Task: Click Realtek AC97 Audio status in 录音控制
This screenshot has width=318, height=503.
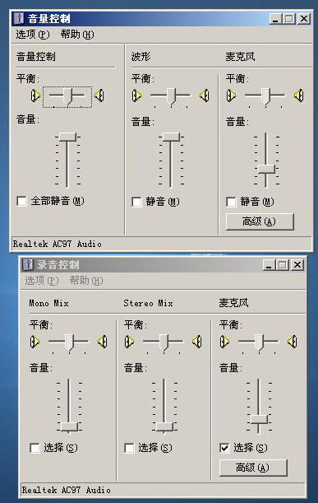Action: [66, 490]
